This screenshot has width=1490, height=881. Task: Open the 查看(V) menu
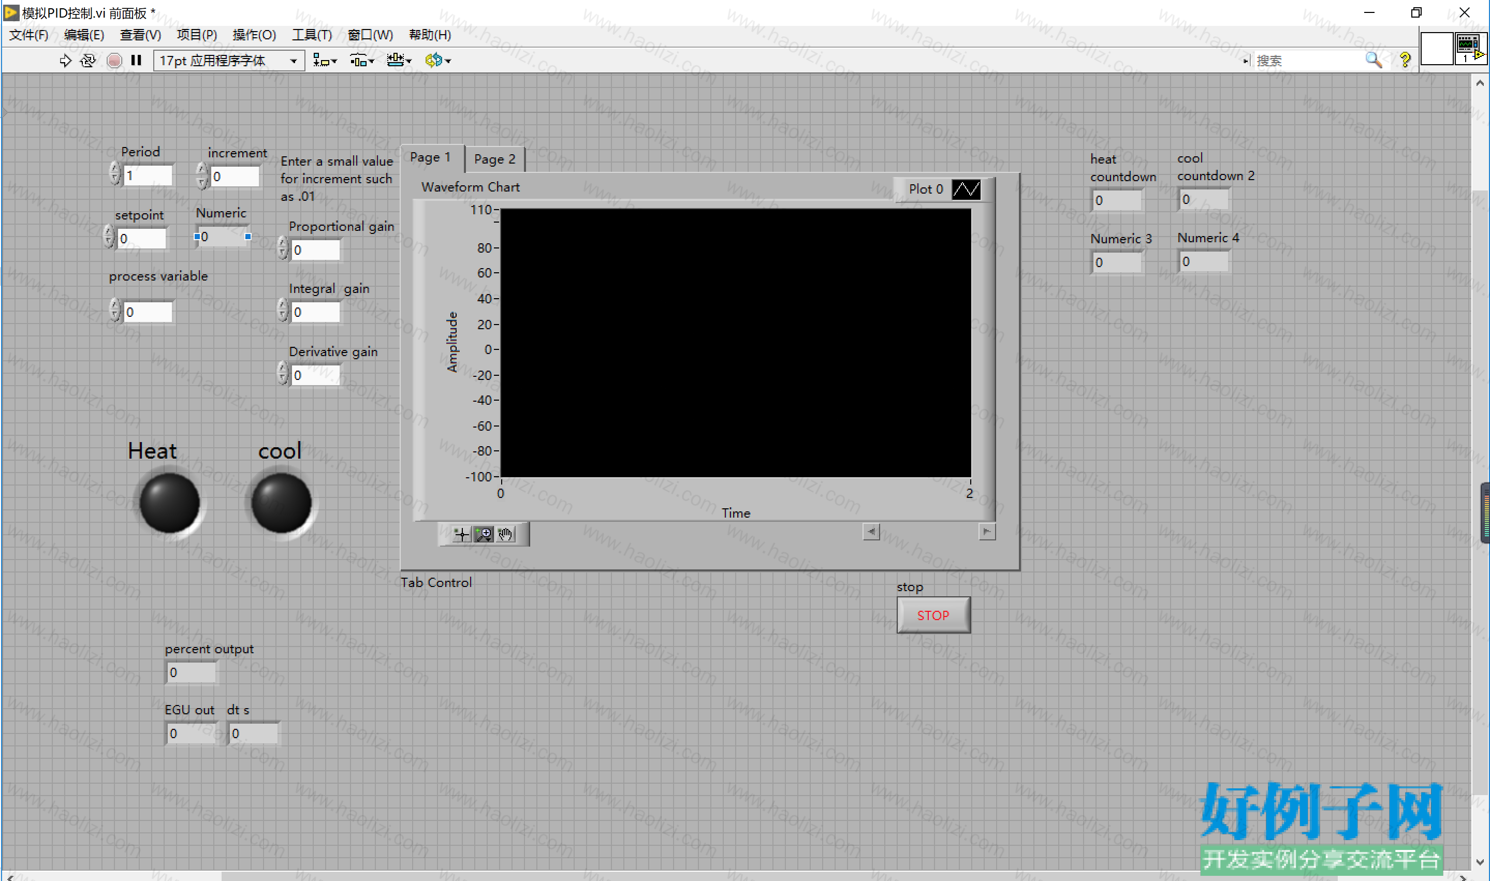pos(140,35)
